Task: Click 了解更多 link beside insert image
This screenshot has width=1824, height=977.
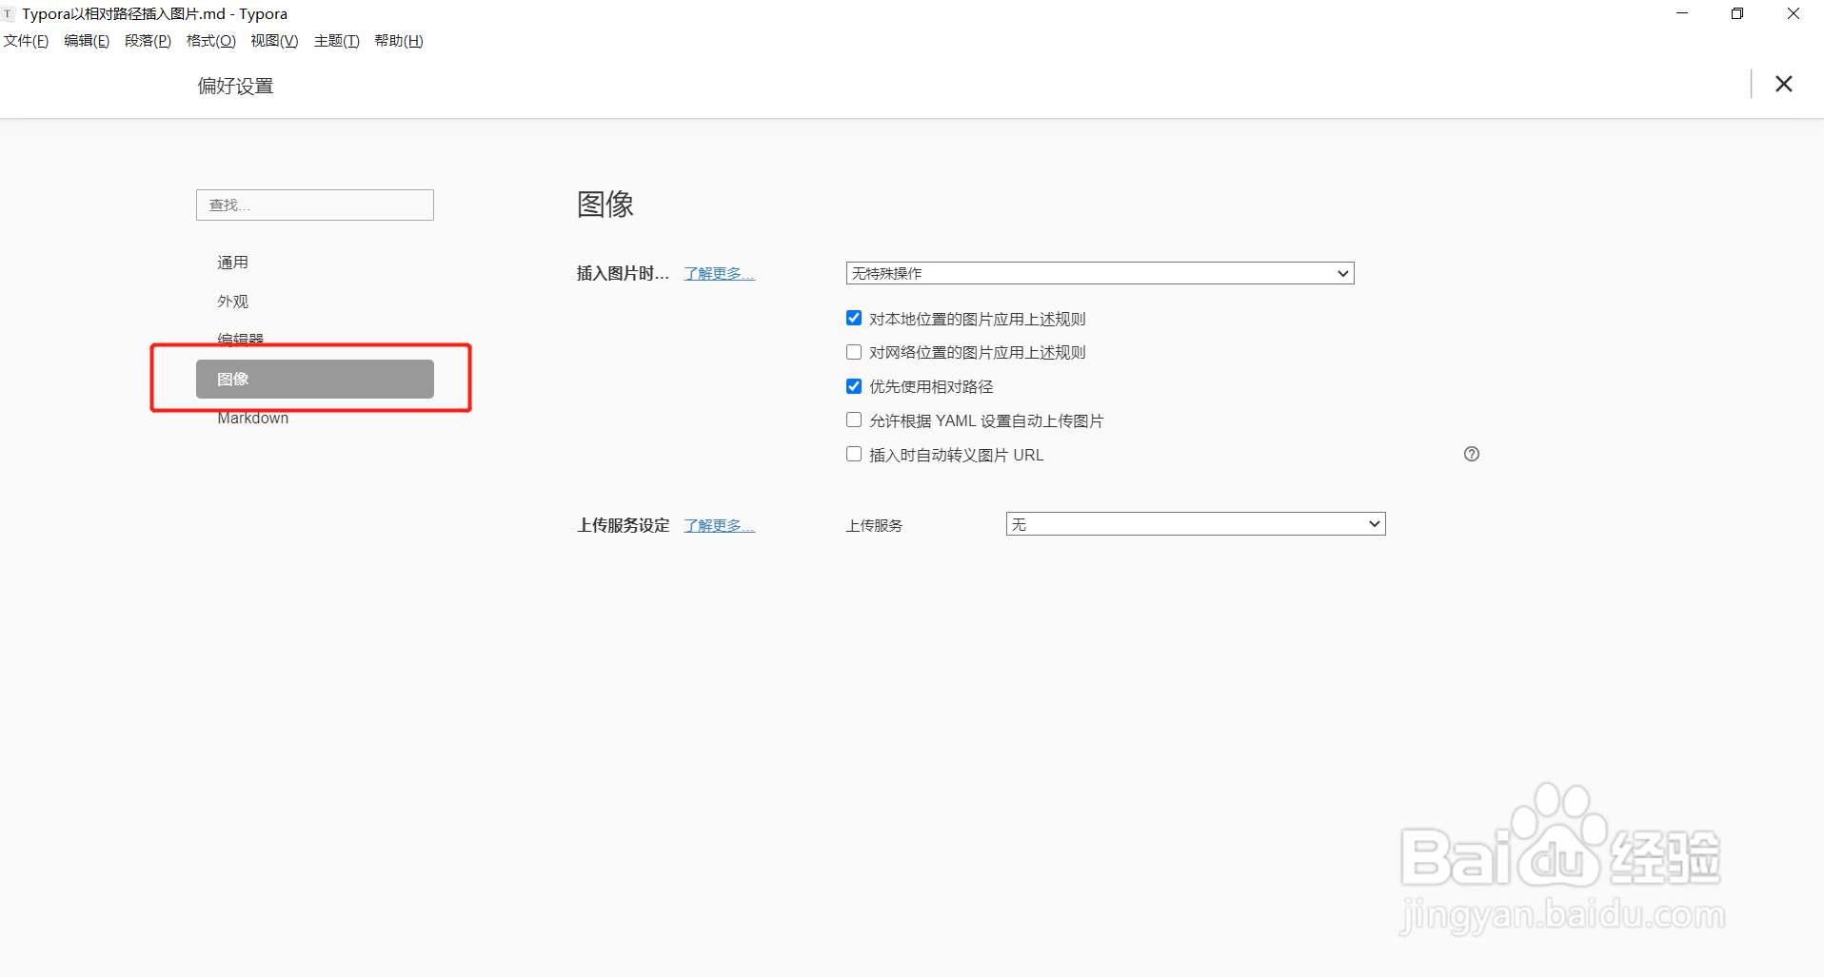Action: pos(719,274)
